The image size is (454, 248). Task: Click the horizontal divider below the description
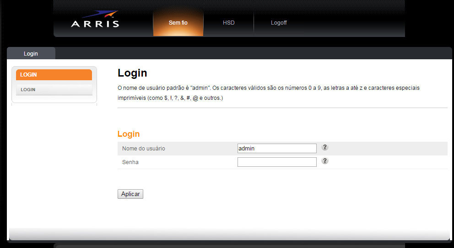282,108
